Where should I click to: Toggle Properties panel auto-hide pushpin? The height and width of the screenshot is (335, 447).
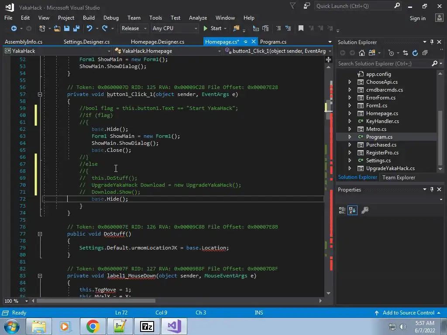[432, 189]
